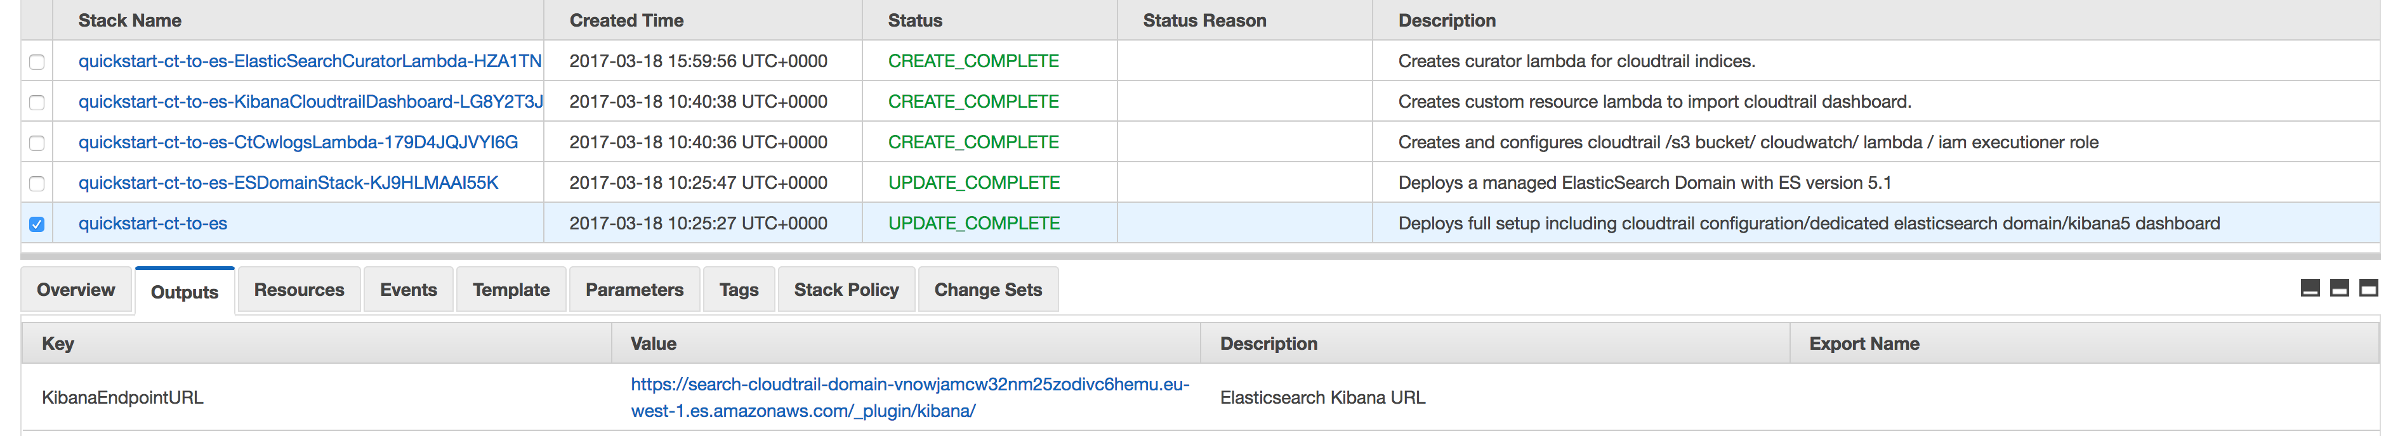Open the CtCwlogsLambda stack name link
The height and width of the screenshot is (436, 2386).
coord(298,141)
